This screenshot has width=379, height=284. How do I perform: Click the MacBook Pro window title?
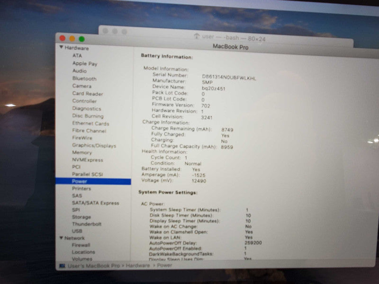[x=230, y=46]
